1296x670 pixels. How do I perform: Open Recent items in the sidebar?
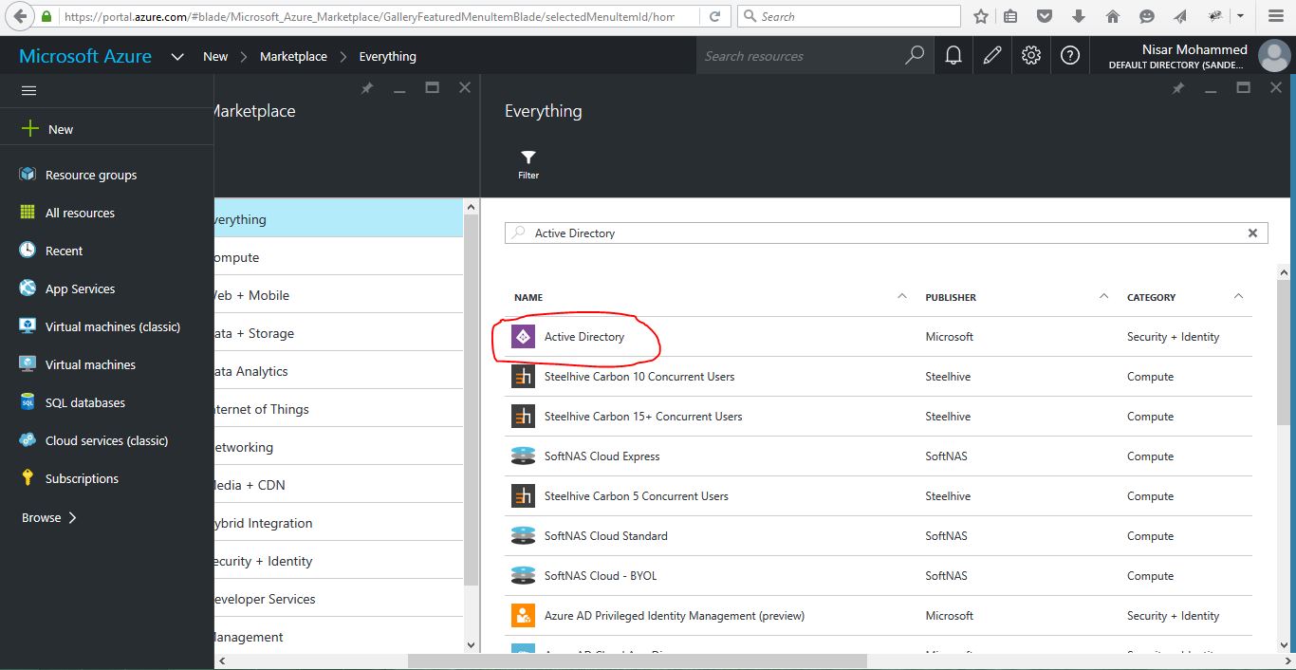coord(64,251)
